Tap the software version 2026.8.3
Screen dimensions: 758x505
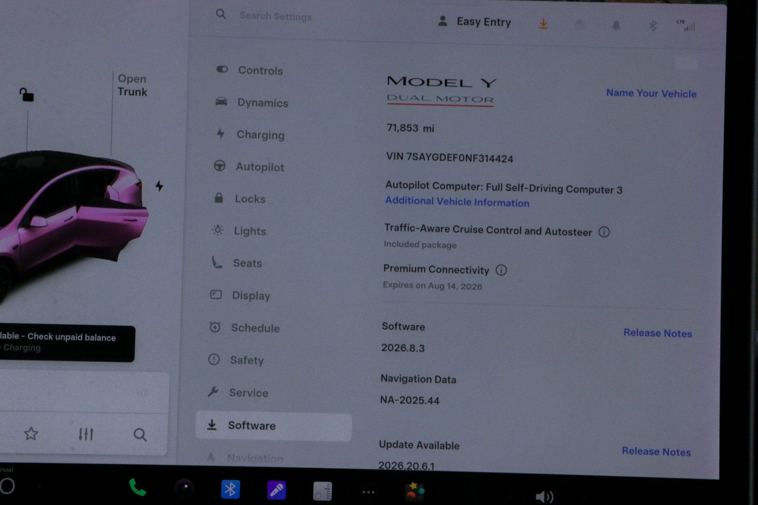(403, 348)
